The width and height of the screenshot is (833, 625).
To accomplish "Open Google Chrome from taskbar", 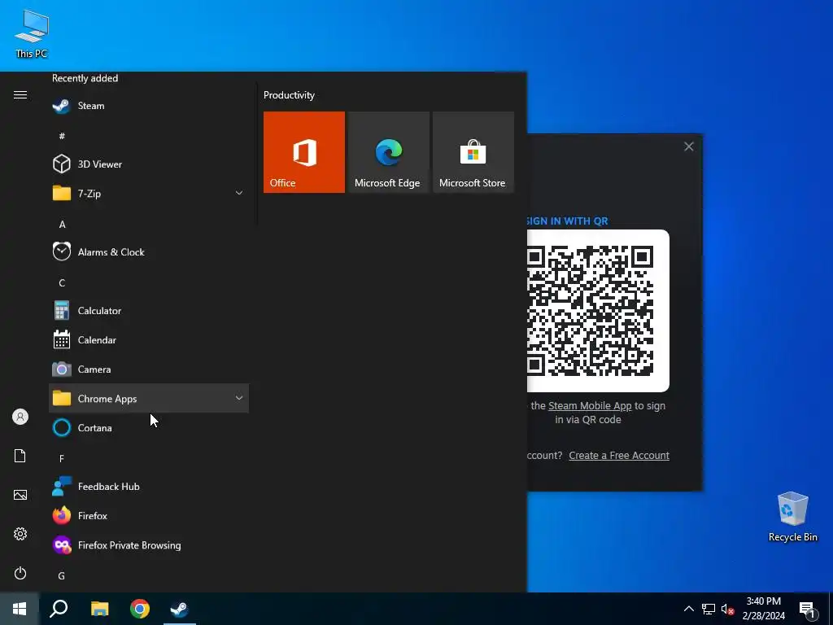I will point(140,609).
